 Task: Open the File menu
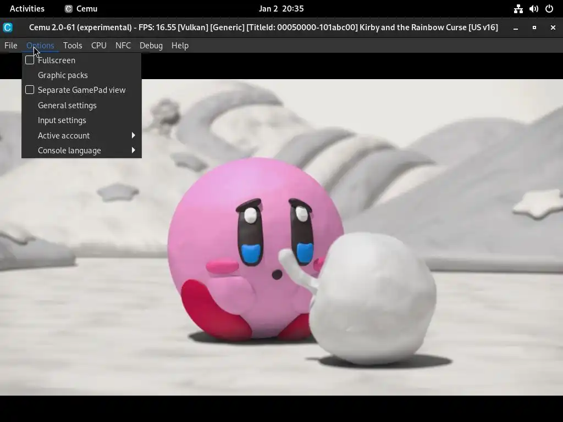click(x=11, y=46)
